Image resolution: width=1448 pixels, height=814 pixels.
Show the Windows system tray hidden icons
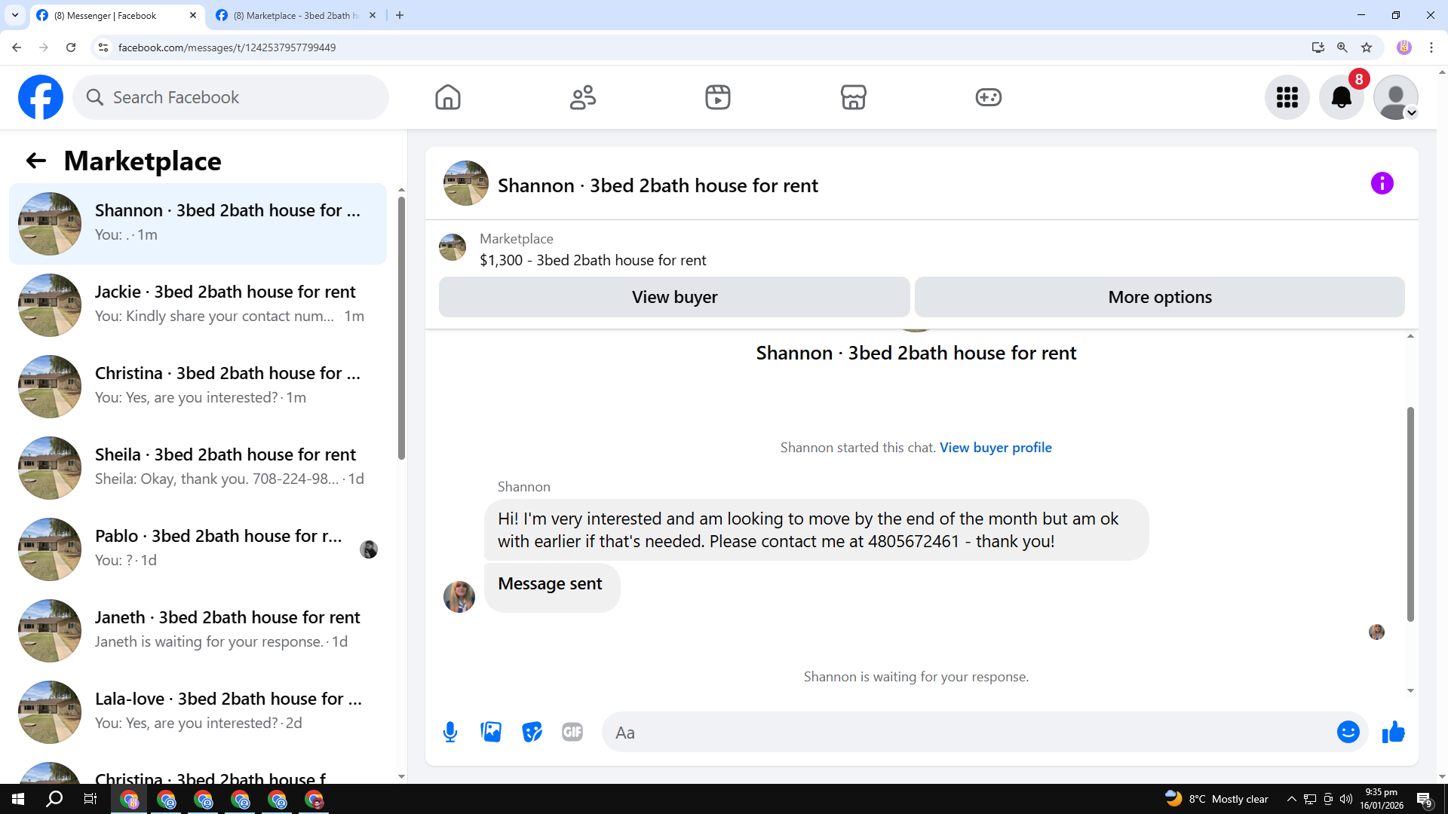pyautogui.click(x=1291, y=799)
